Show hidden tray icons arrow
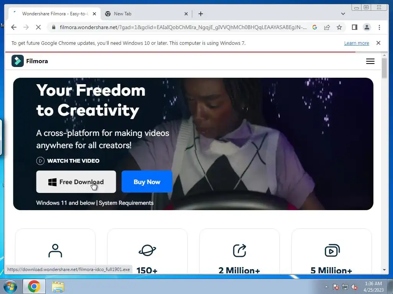 coord(326,287)
